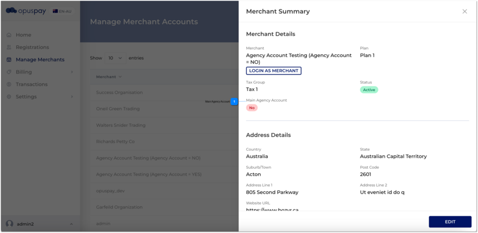Click the Transactions sidebar icon
Screen dimensions: 478x233
point(9,84)
